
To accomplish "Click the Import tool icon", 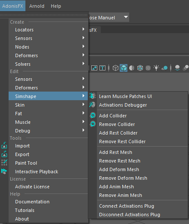I will [4, 145].
